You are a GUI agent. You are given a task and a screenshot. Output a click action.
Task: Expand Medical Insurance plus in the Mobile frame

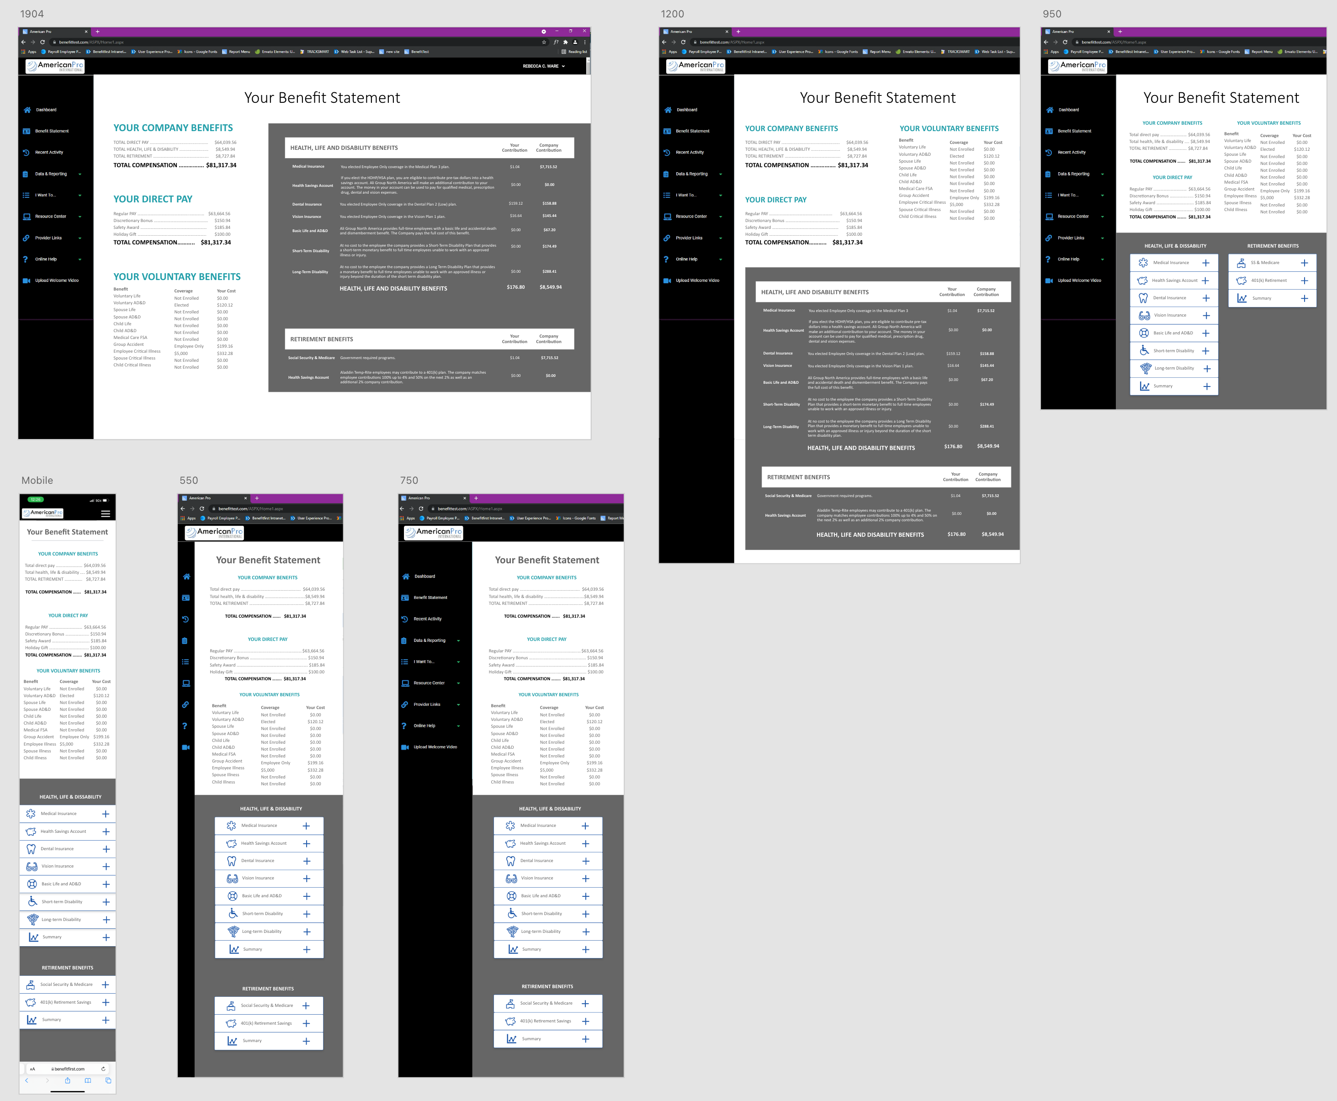click(x=105, y=814)
